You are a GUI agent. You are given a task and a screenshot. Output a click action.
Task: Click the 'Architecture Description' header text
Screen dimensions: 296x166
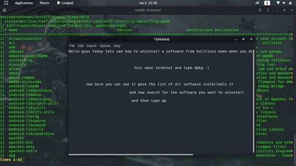213,30
